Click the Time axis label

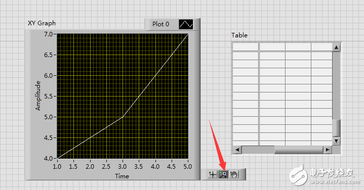[122, 176]
